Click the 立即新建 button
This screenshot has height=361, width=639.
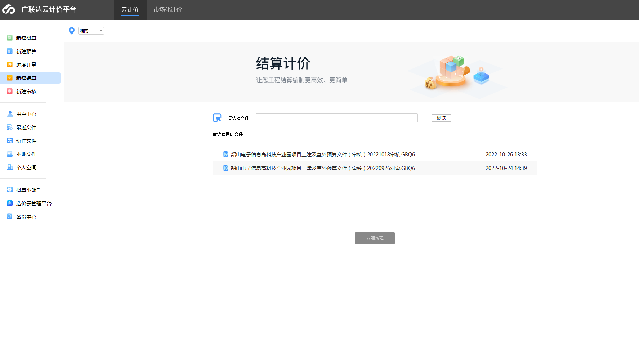[375, 238]
